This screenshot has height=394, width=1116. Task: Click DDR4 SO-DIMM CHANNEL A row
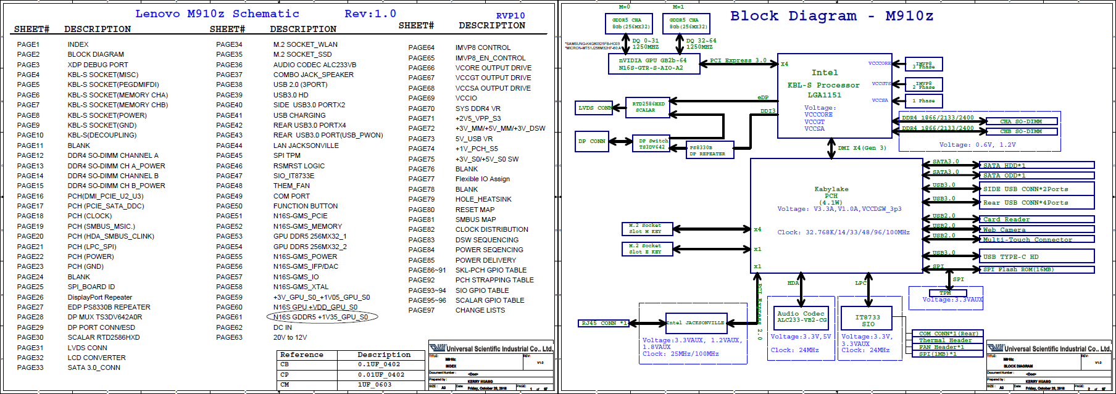point(88,155)
